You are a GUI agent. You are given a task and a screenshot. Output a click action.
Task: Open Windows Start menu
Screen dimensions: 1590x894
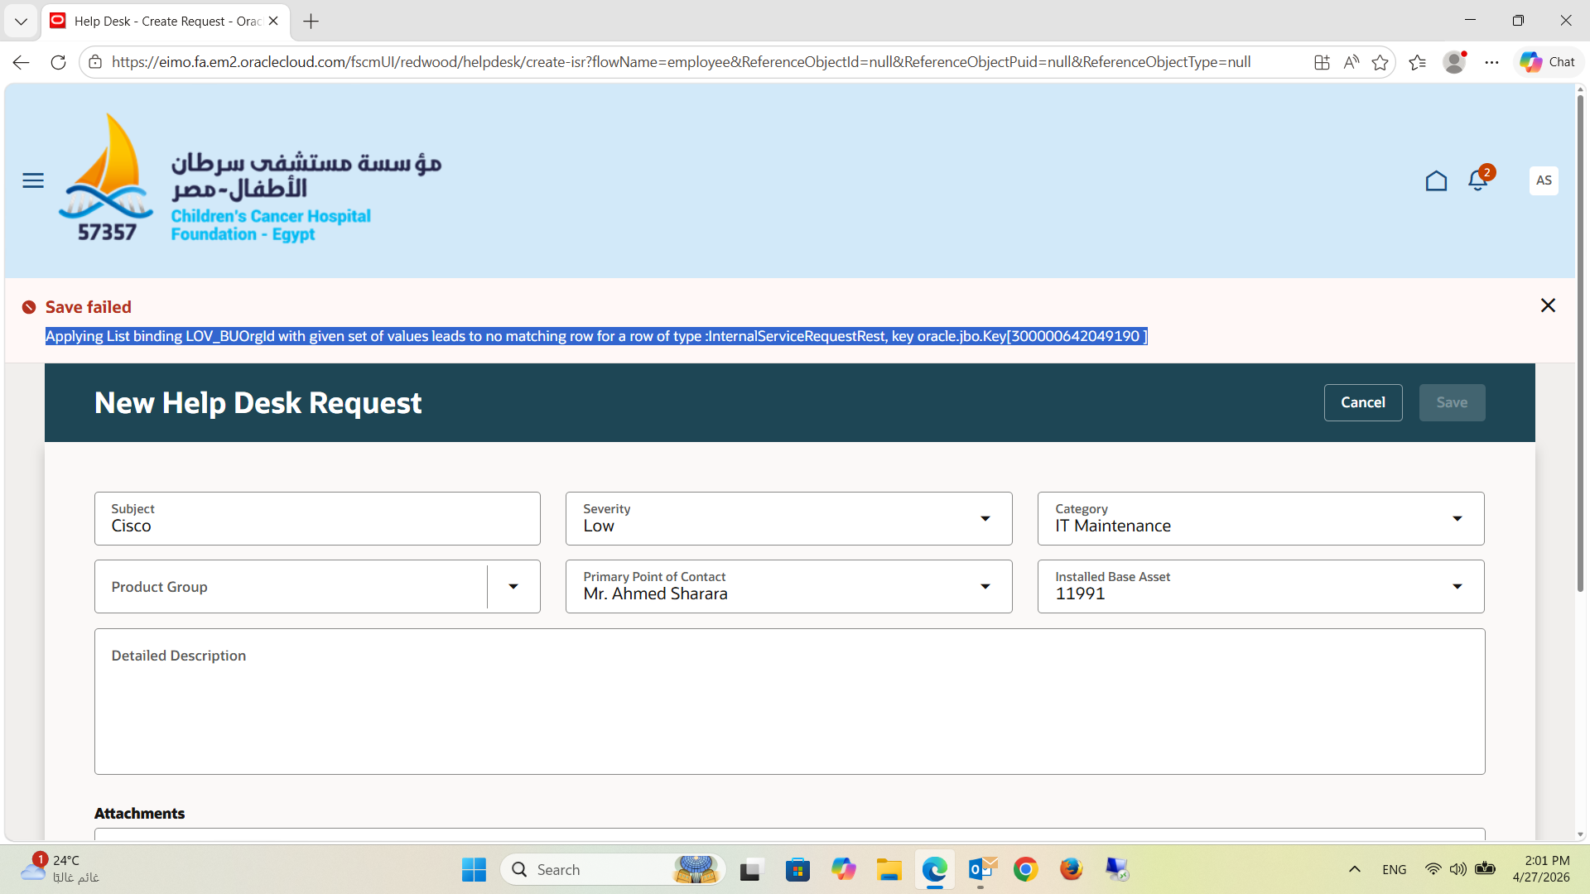[474, 870]
